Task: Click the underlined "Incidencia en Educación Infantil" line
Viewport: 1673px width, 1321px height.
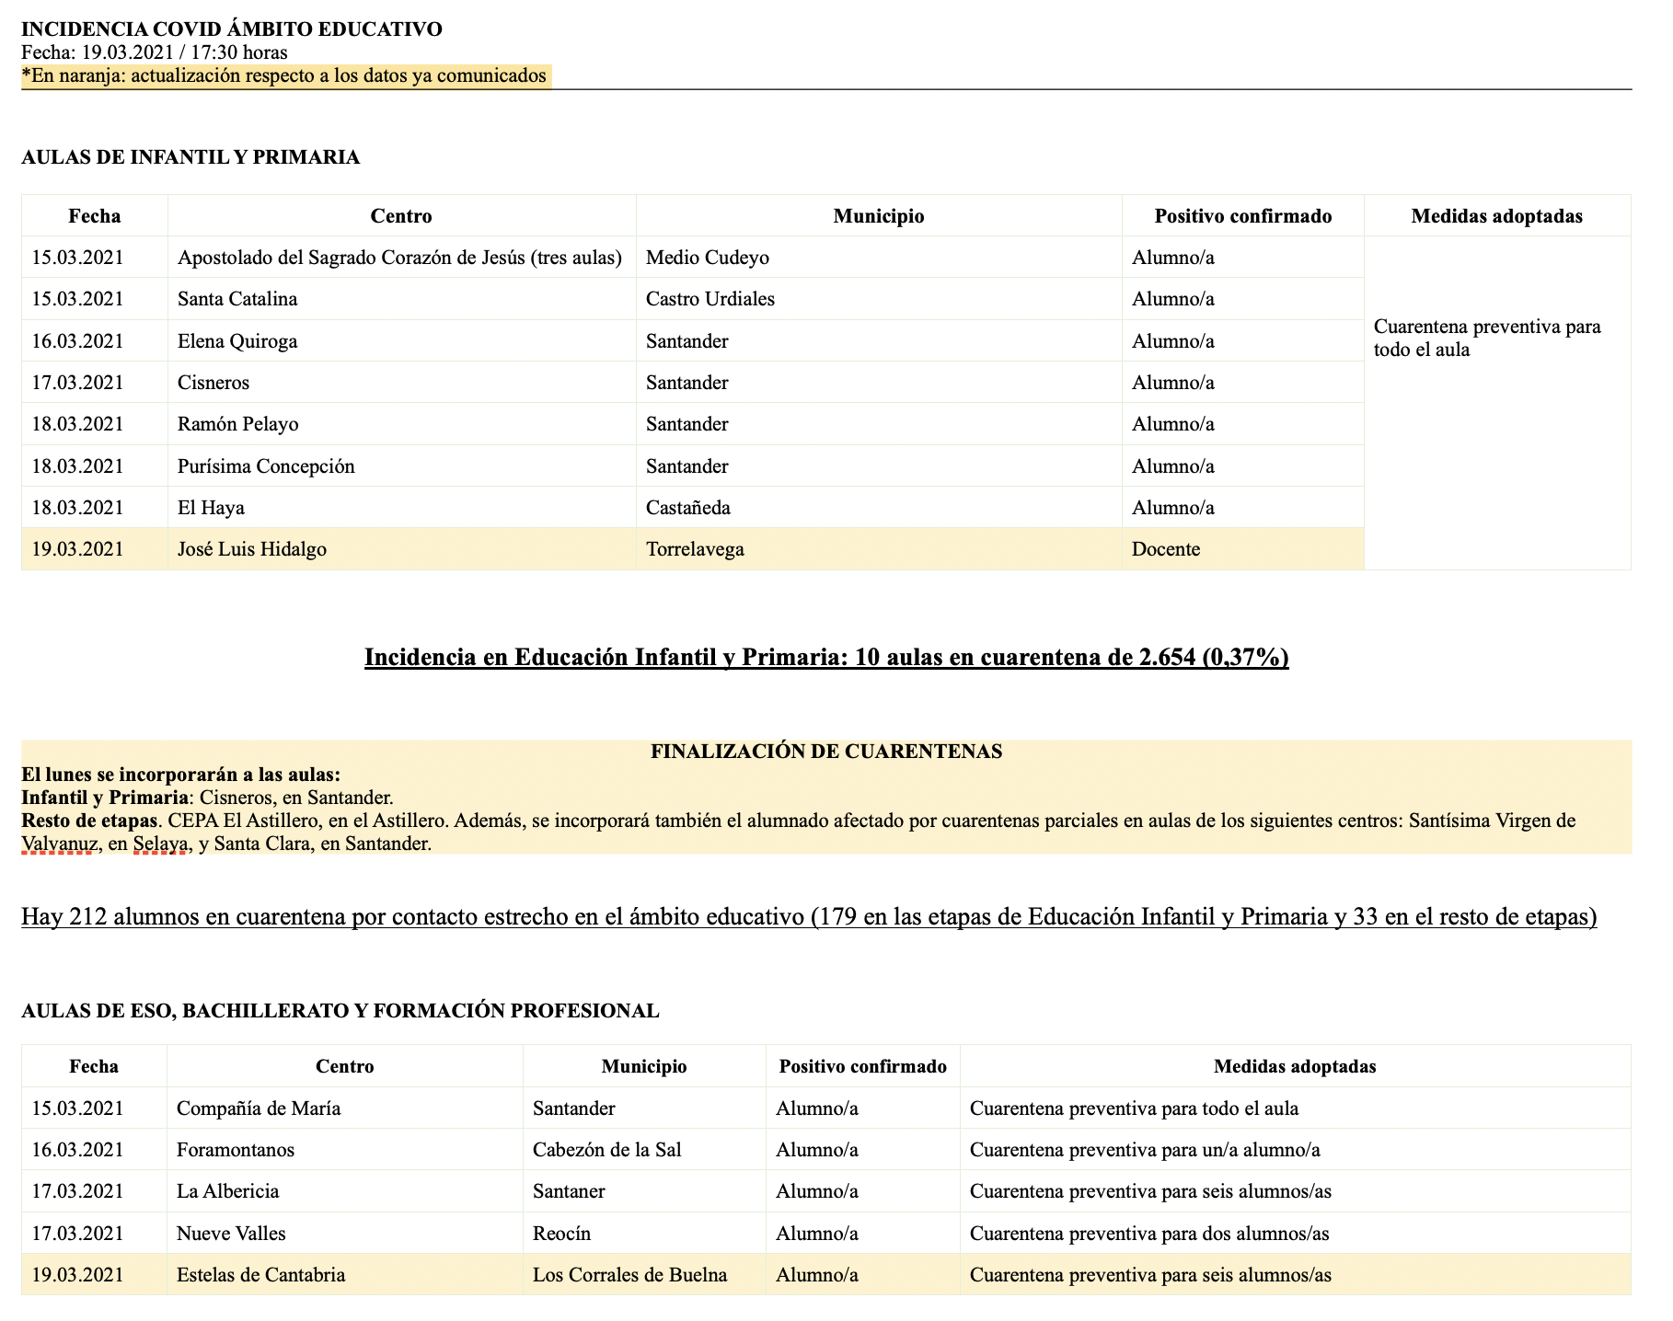Action: (825, 657)
